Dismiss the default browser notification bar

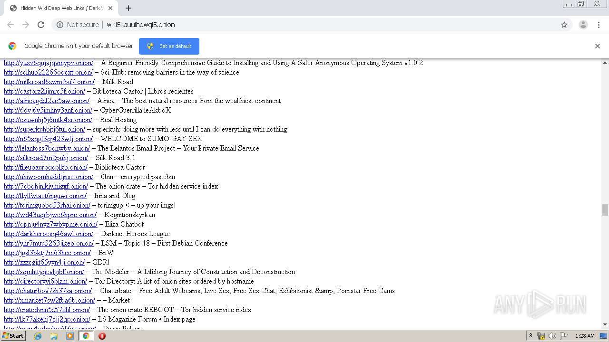(598, 46)
